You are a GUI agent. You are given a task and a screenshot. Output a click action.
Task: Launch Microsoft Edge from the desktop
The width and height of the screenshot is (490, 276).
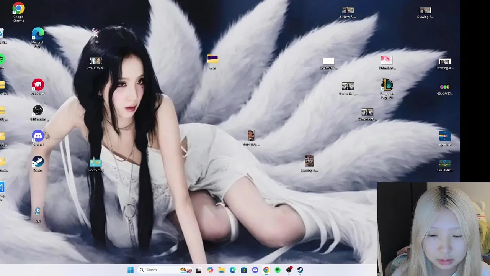38,38
